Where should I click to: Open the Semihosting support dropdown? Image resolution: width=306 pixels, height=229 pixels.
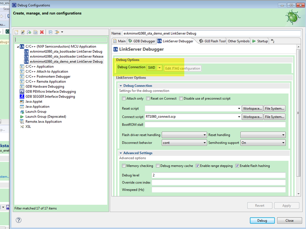pyautogui.click(x=263, y=143)
